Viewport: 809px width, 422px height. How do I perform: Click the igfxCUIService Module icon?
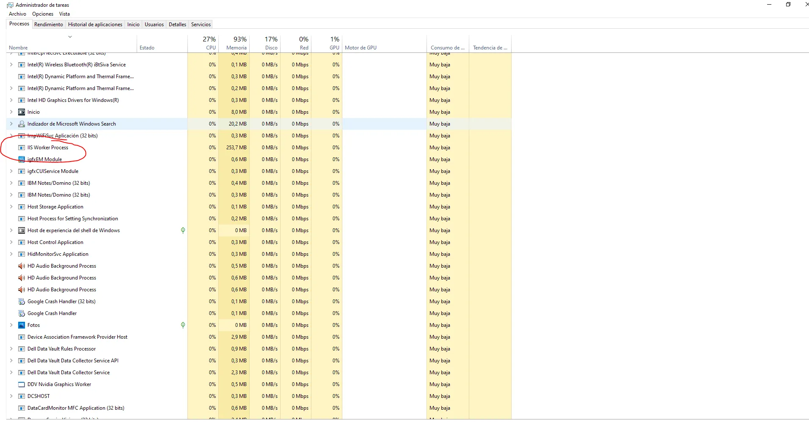point(22,171)
